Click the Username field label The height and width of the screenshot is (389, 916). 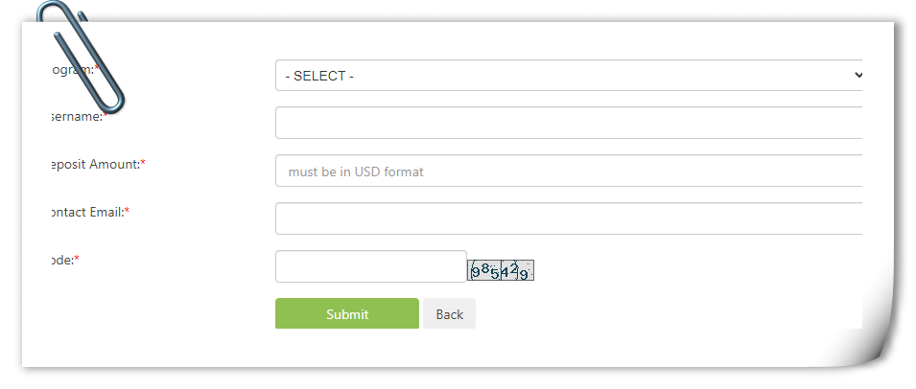[x=79, y=116]
